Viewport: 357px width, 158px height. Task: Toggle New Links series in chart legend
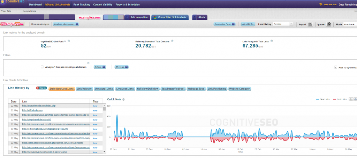[322, 99]
